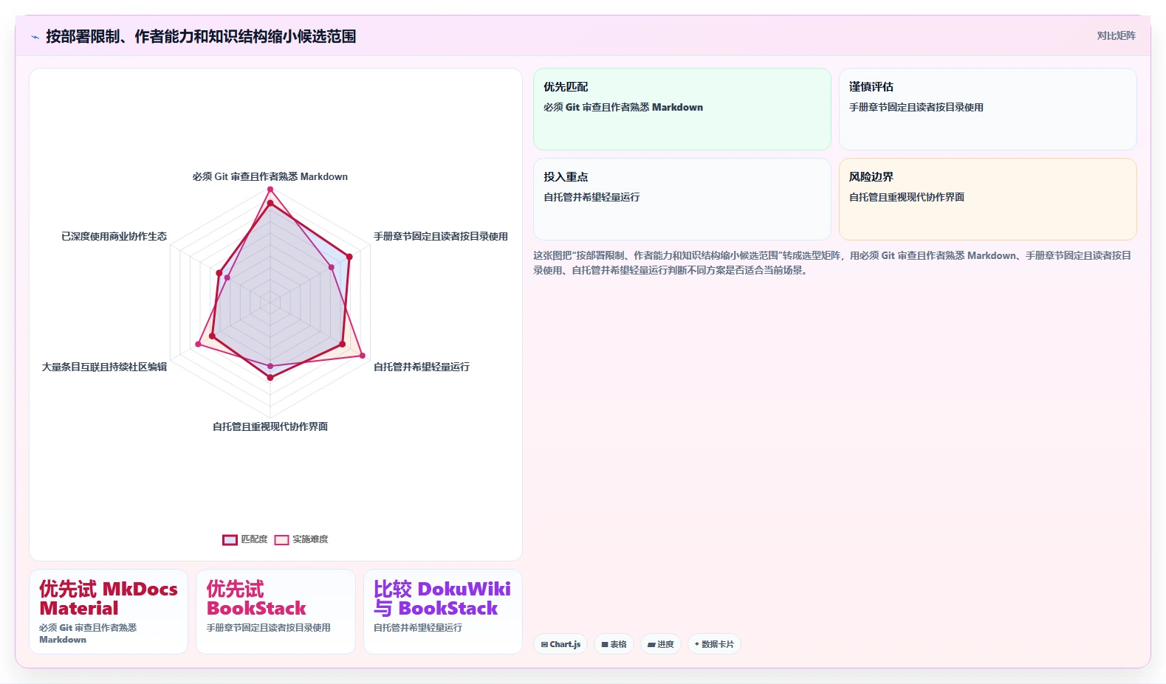Select the 进度 tag chip
Image resolution: width=1166 pixels, height=684 pixels.
click(x=661, y=644)
